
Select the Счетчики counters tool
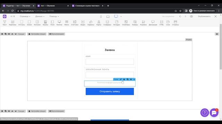(x=75, y=23)
